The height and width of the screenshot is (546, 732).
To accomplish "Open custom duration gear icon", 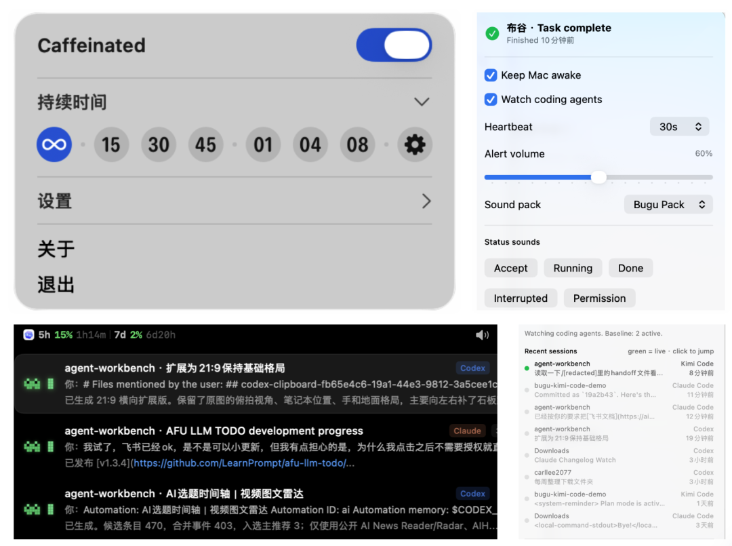I will coord(415,144).
